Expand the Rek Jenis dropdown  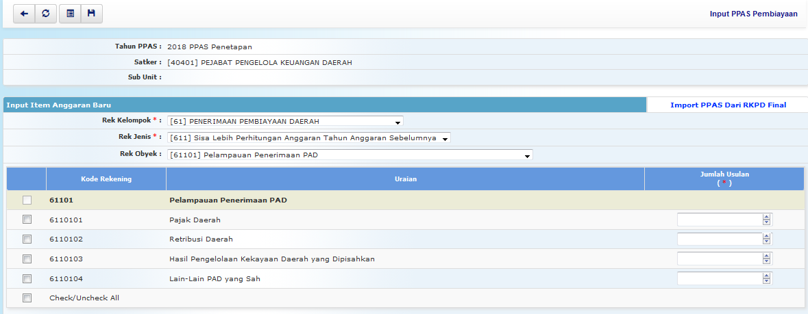tap(309, 138)
